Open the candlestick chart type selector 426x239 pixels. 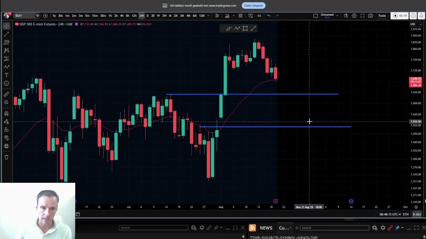[217, 16]
